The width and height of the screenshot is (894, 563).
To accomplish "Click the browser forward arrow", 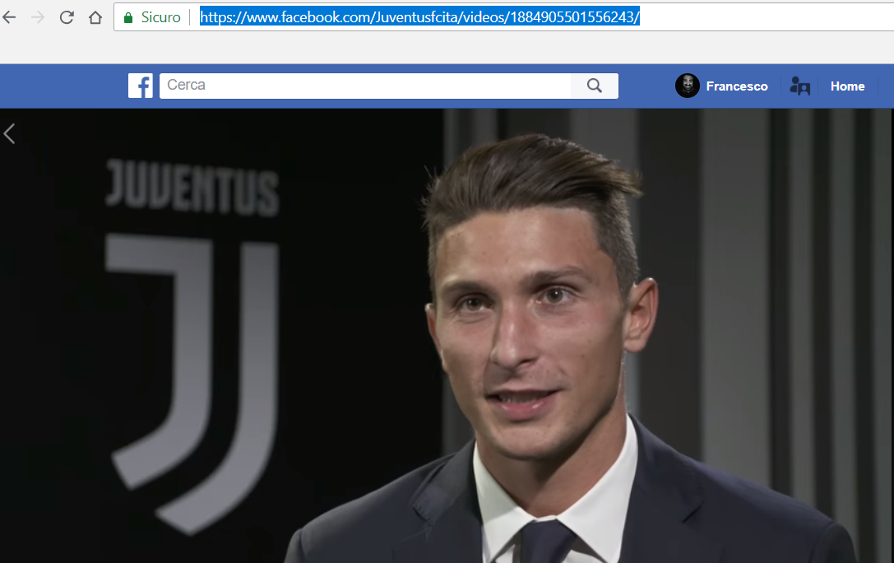I will (x=38, y=17).
